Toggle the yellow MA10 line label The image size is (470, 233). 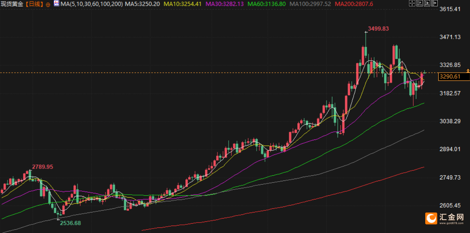tap(183, 4)
